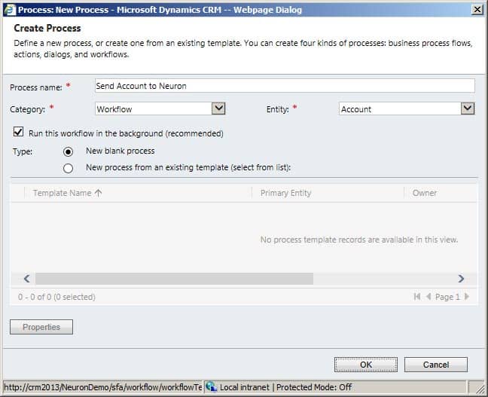Close the Create Process dialog window
The image size is (488, 397).
click(x=477, y=10)
